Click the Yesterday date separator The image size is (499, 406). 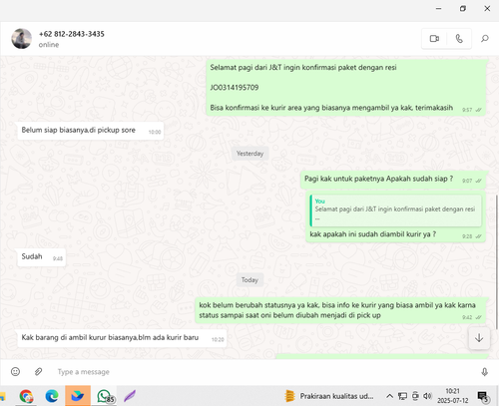click(249, 154)
